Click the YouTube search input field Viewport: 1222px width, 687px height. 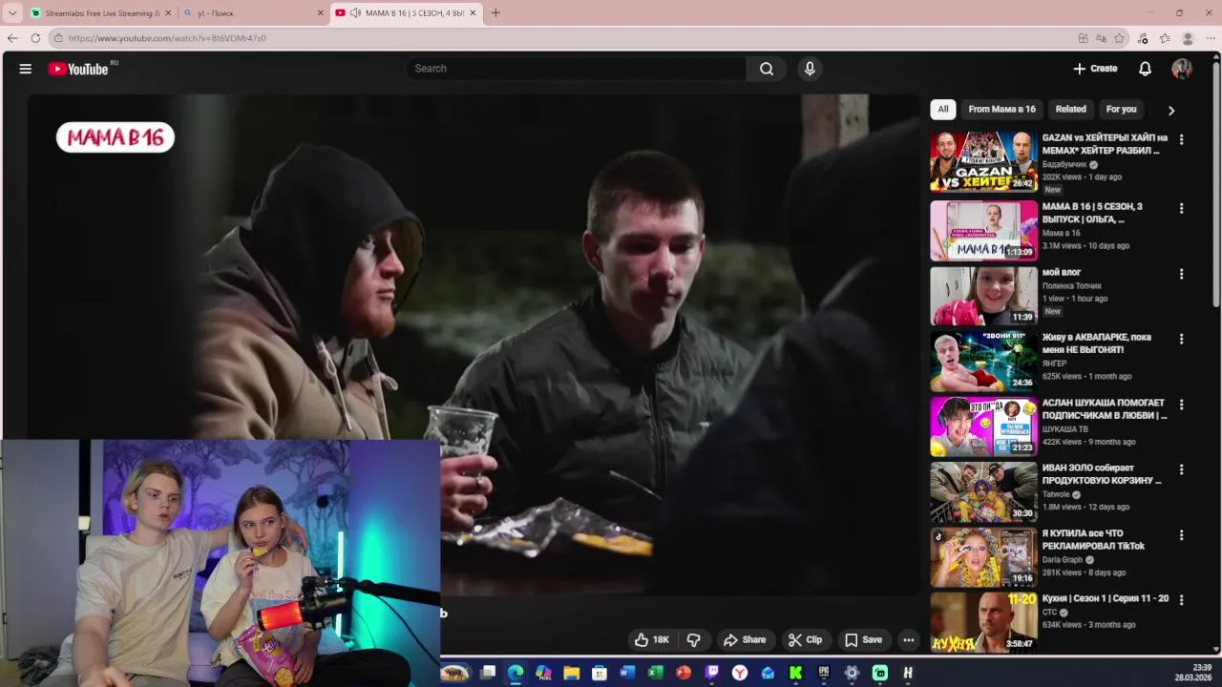click(x=578, y=69)
